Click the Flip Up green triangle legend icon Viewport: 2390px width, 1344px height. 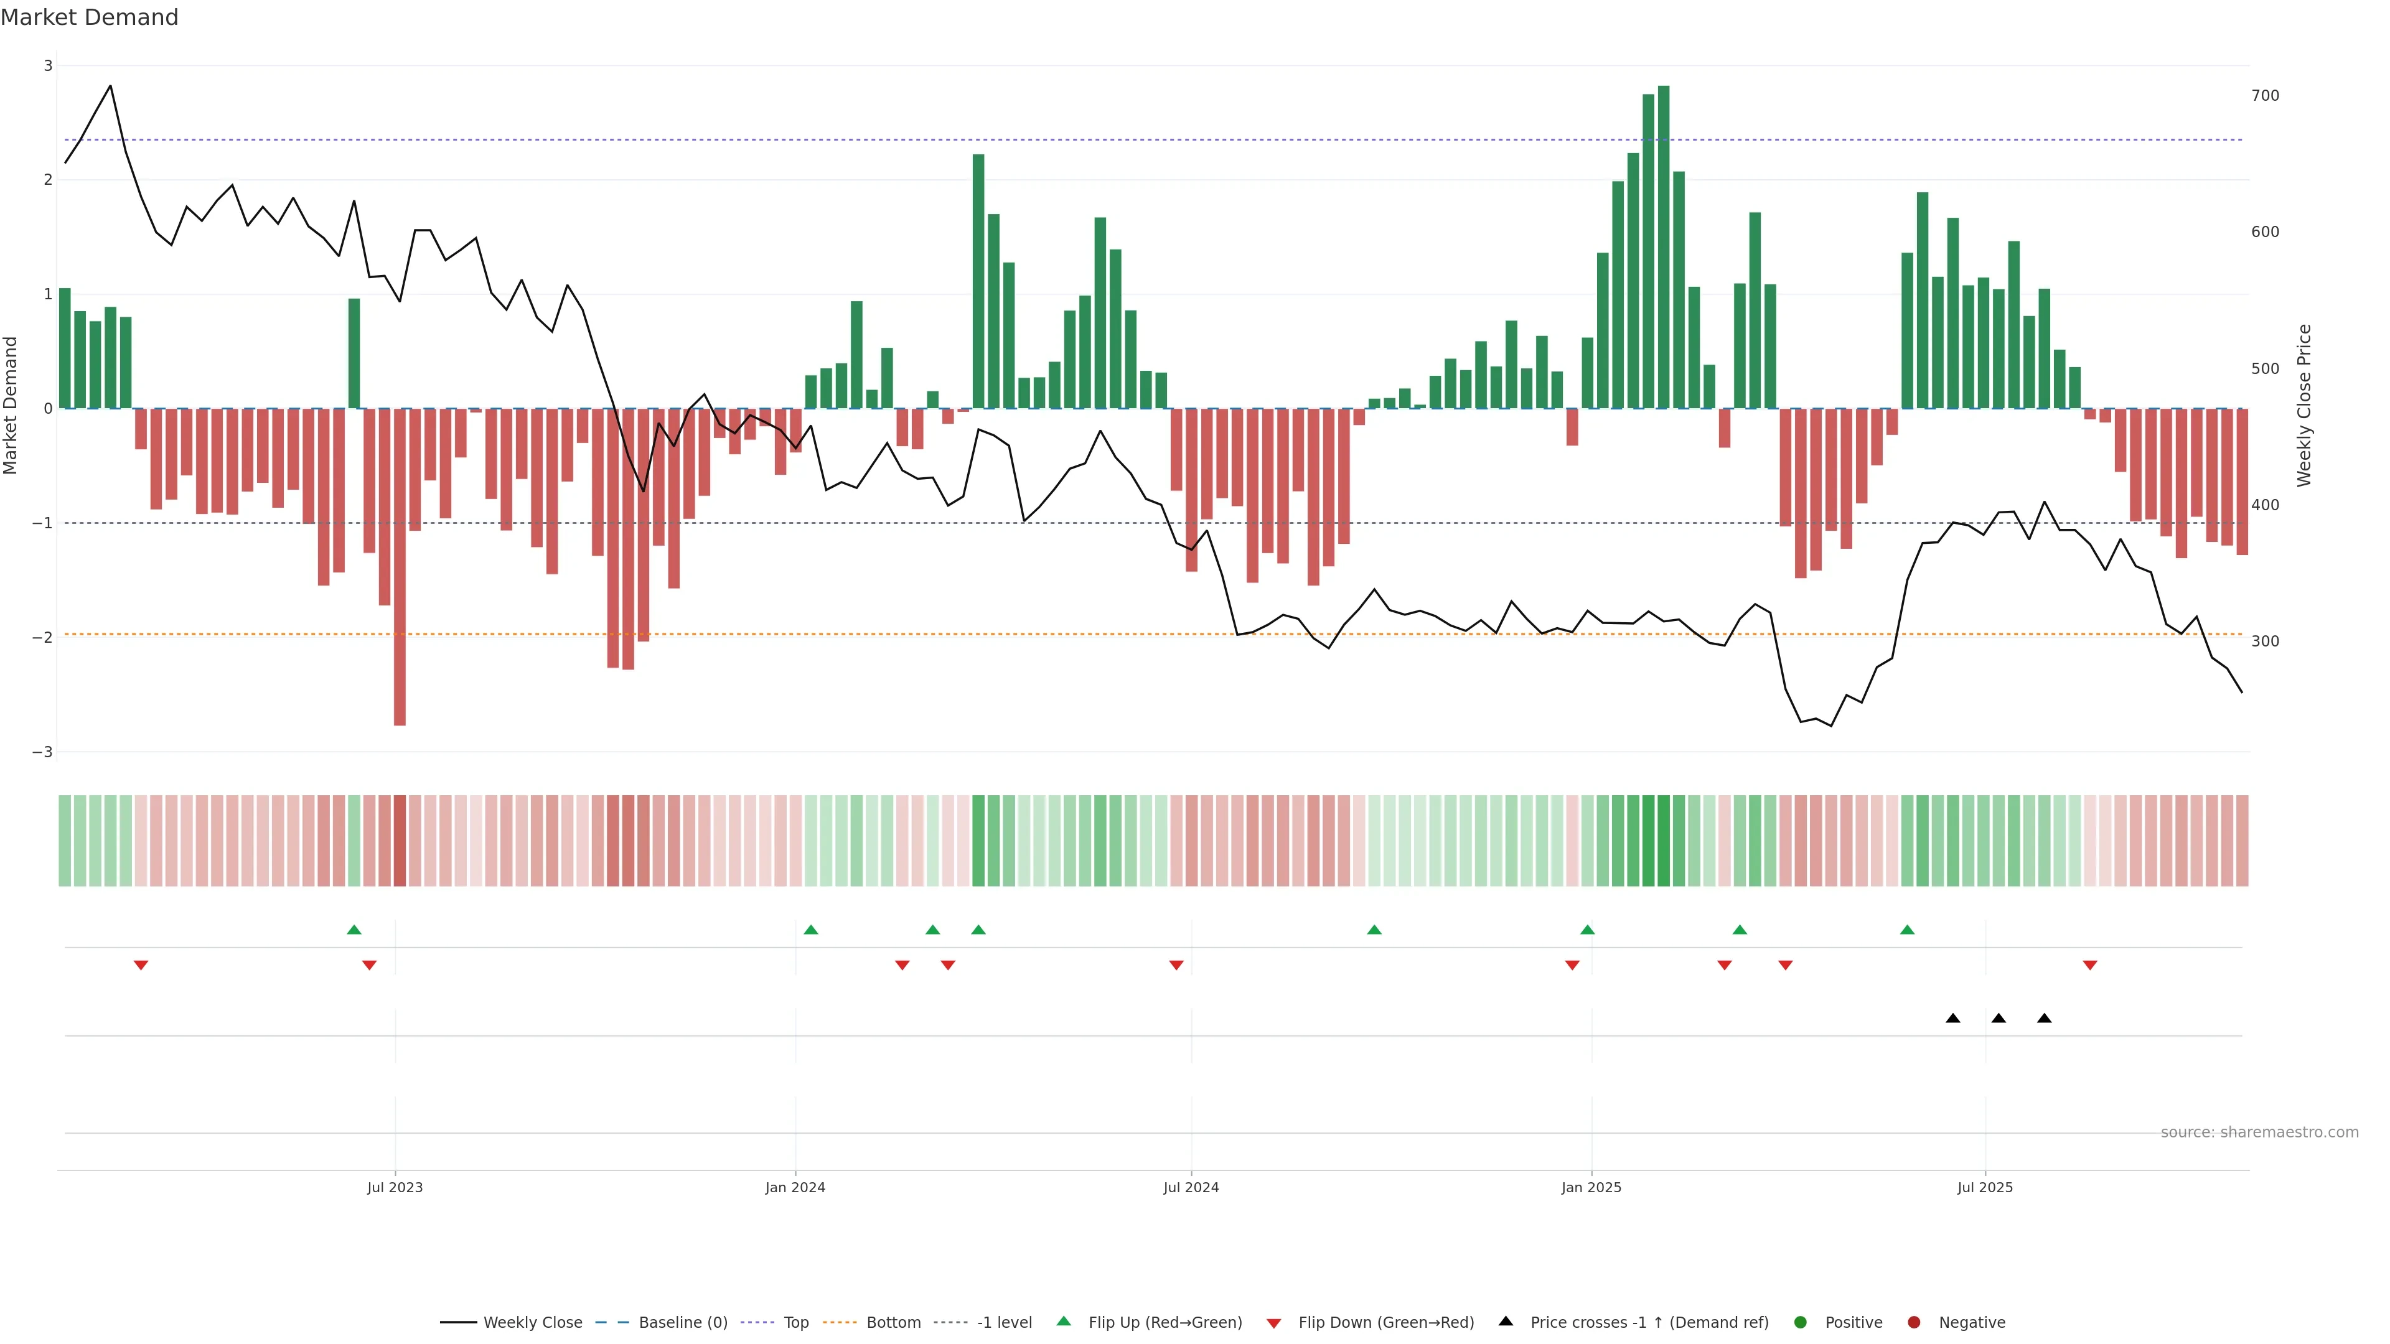pyautogui.click(x=1064, y=1322)
